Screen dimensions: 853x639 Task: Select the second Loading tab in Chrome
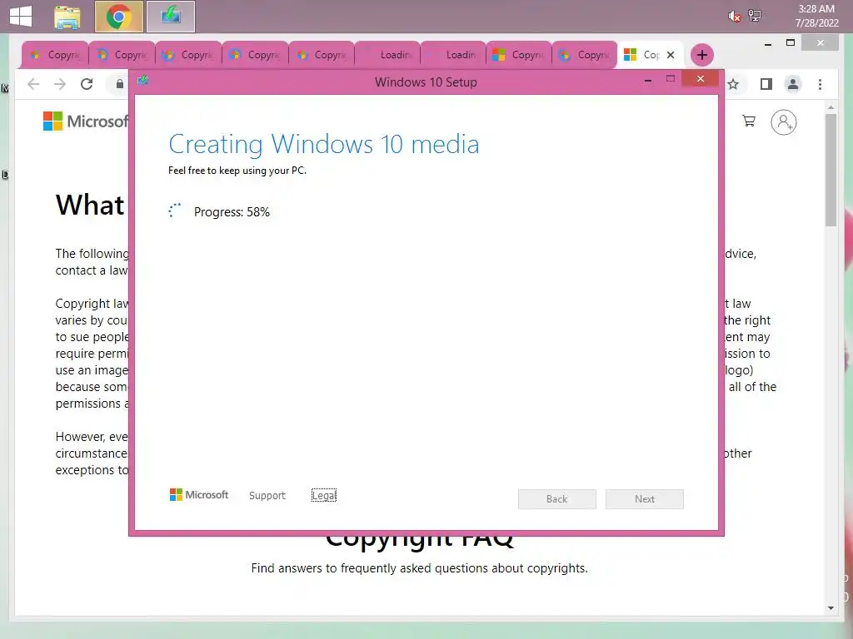click(x=453, y=55)
